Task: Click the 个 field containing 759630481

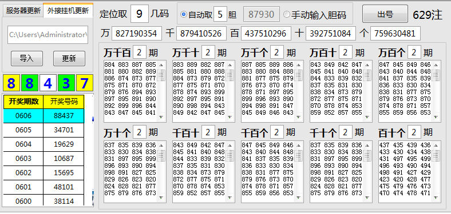Action: pos(395,34)
